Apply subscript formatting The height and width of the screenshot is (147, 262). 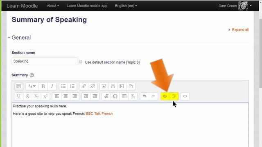click(36, 96)
